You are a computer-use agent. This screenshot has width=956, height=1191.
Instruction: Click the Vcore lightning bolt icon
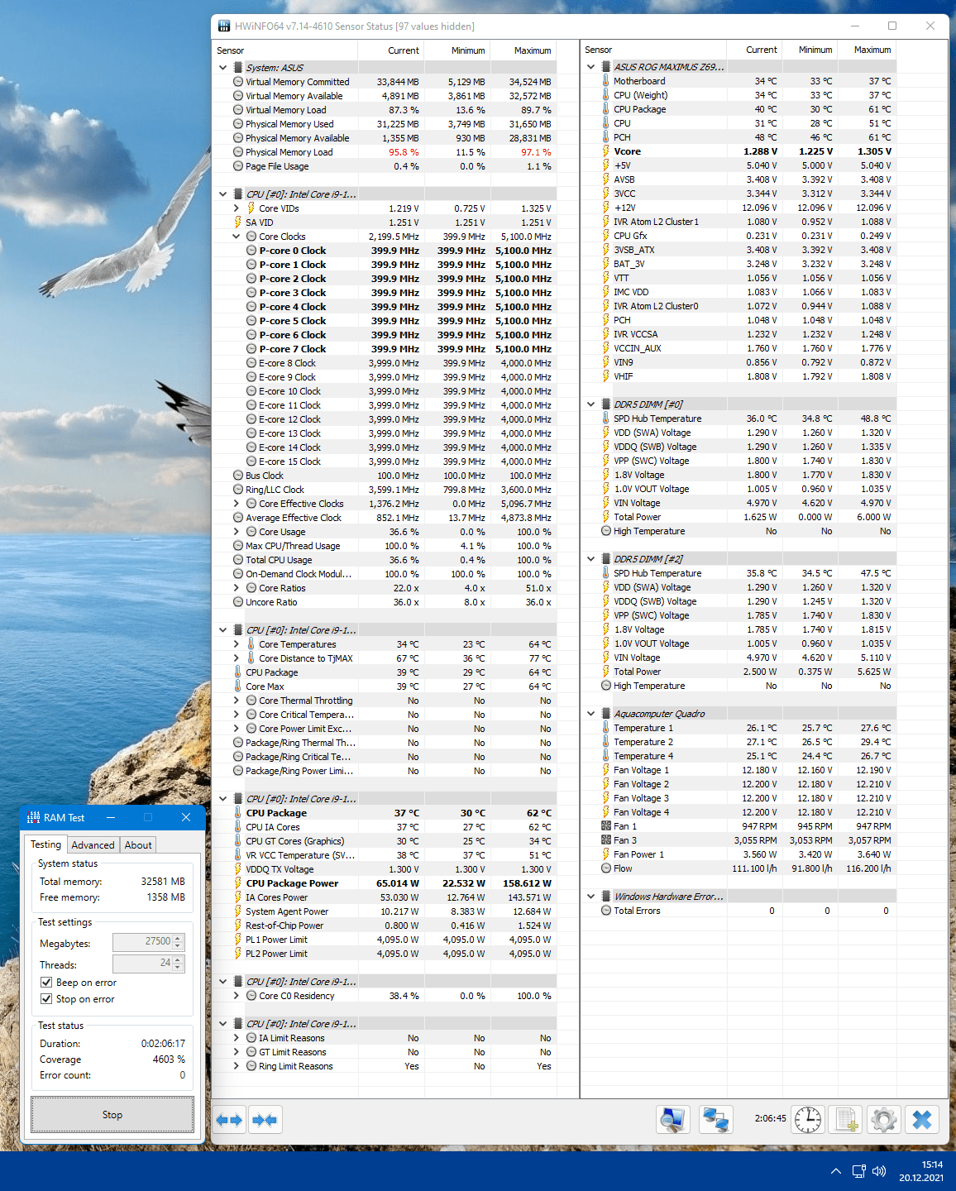(606, 151)
